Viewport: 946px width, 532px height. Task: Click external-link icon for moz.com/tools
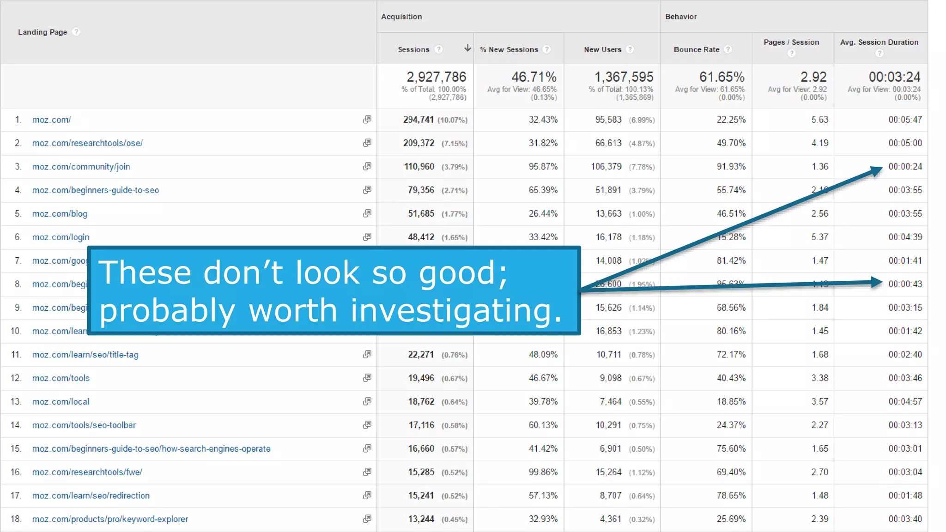point(367,378)
